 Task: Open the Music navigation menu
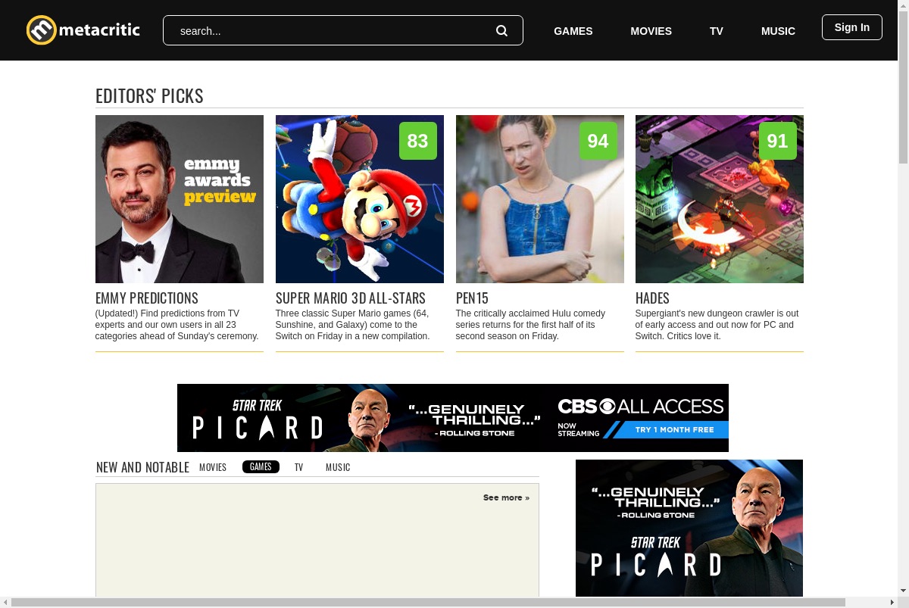tap(778, 31)
